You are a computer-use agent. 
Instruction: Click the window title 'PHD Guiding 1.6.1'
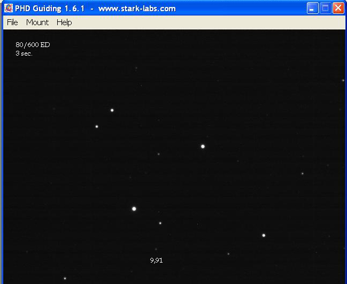click(50, 9)
